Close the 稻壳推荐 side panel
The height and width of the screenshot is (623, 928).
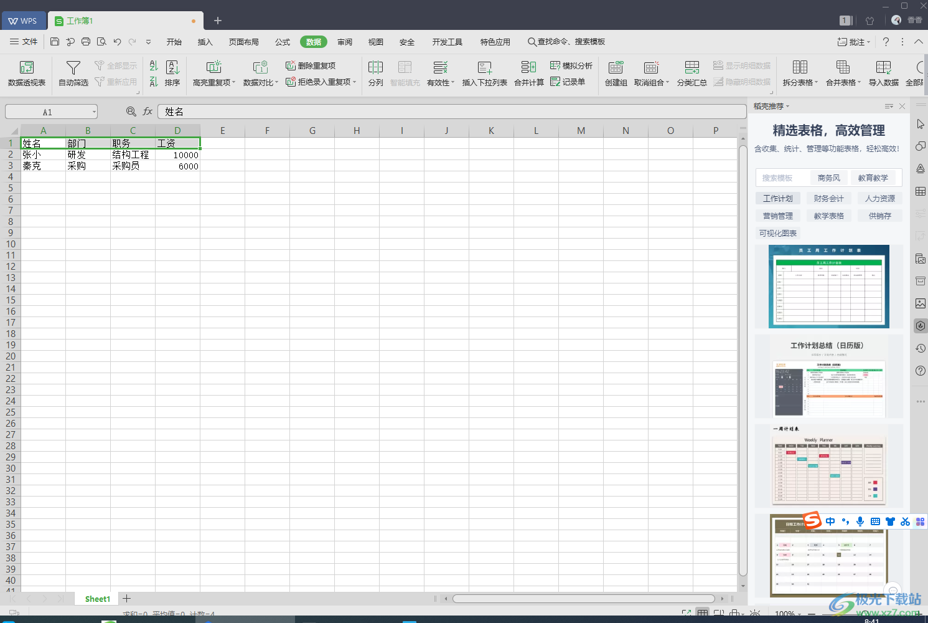pos(902,106)
